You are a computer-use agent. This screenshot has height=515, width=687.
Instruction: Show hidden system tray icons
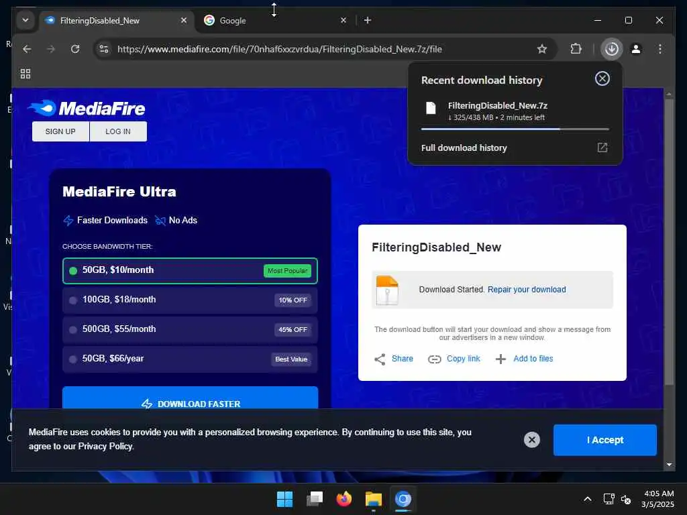(x=588, y=499)
